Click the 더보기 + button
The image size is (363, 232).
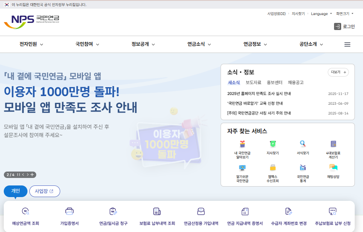click(338, 72)
